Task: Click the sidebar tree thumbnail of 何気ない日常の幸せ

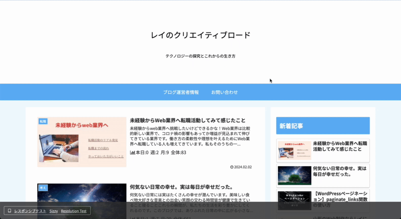Action: 294,176
